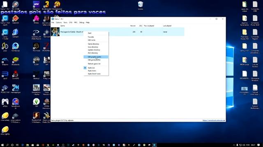Image resolution: width=263 pixels, height=147 pixels.
Task: Click the Zelda game cover thumbnail
Action: [x=55, y=32]
